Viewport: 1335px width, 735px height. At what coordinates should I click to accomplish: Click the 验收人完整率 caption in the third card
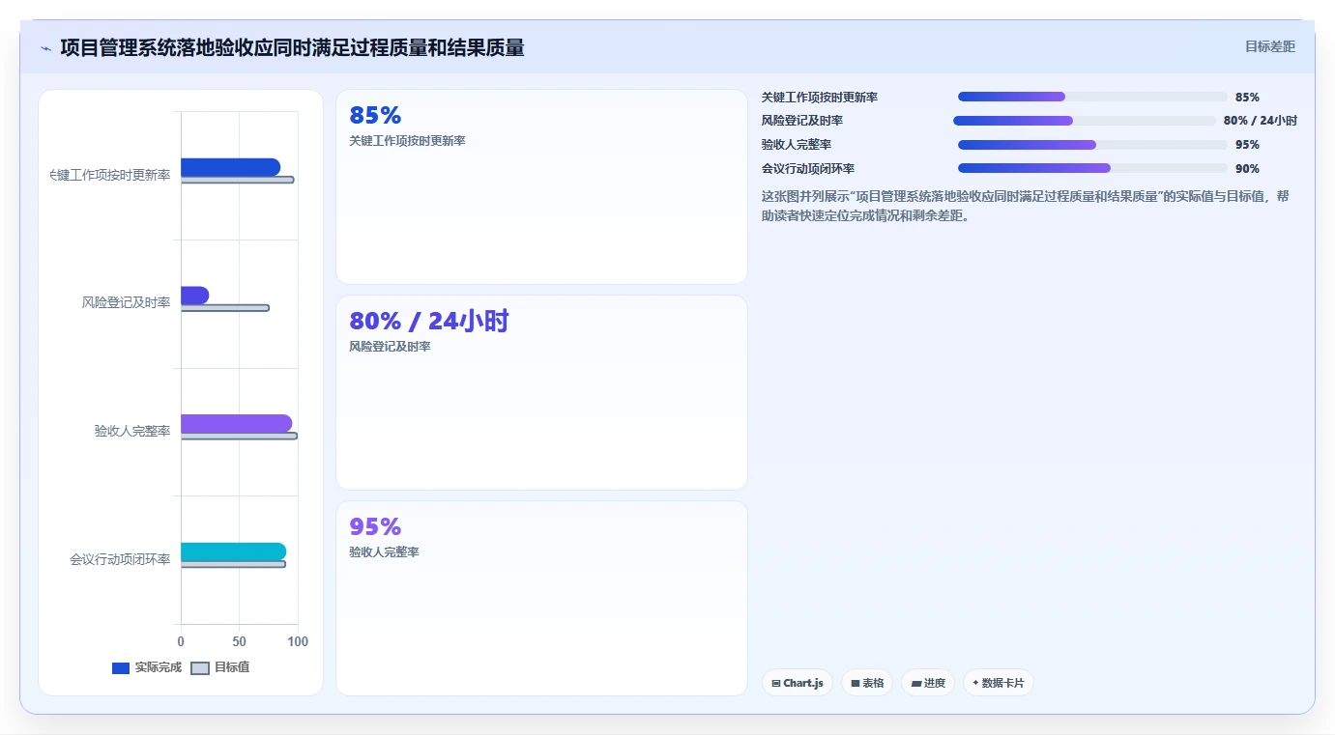pyautogui.click(x=384, y=552)
